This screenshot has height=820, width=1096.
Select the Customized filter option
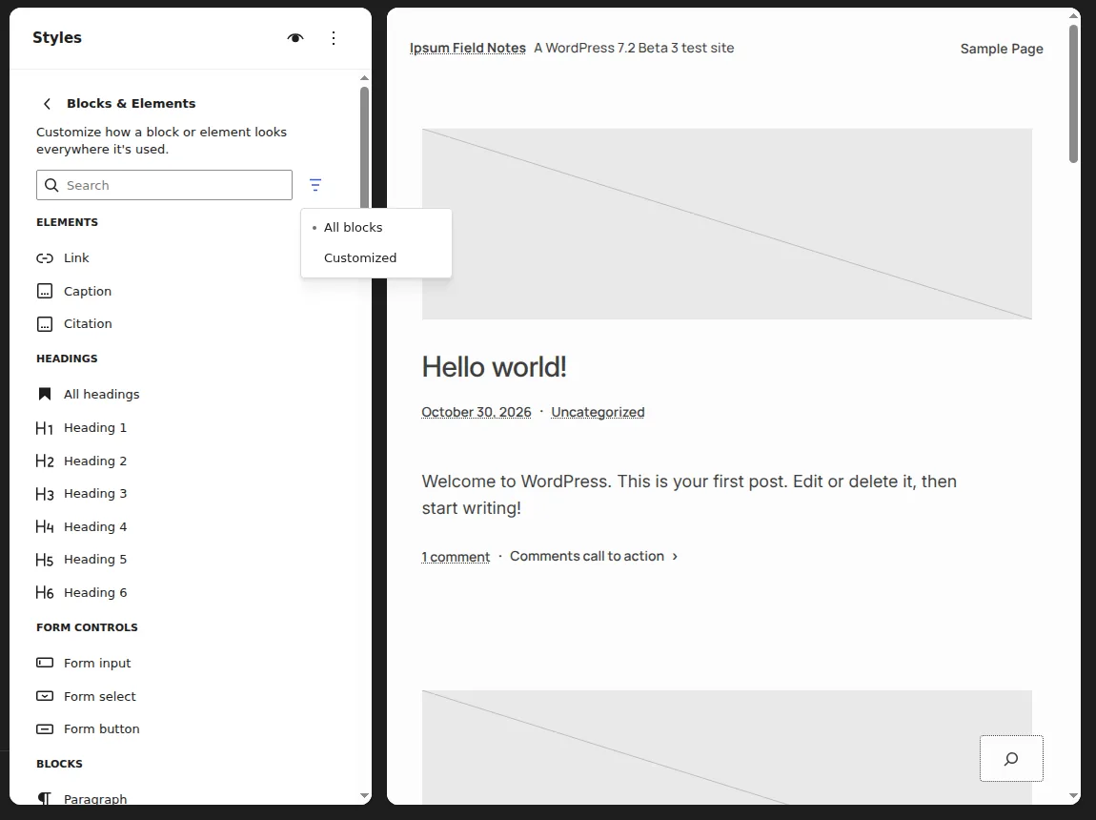coord(376,258)
